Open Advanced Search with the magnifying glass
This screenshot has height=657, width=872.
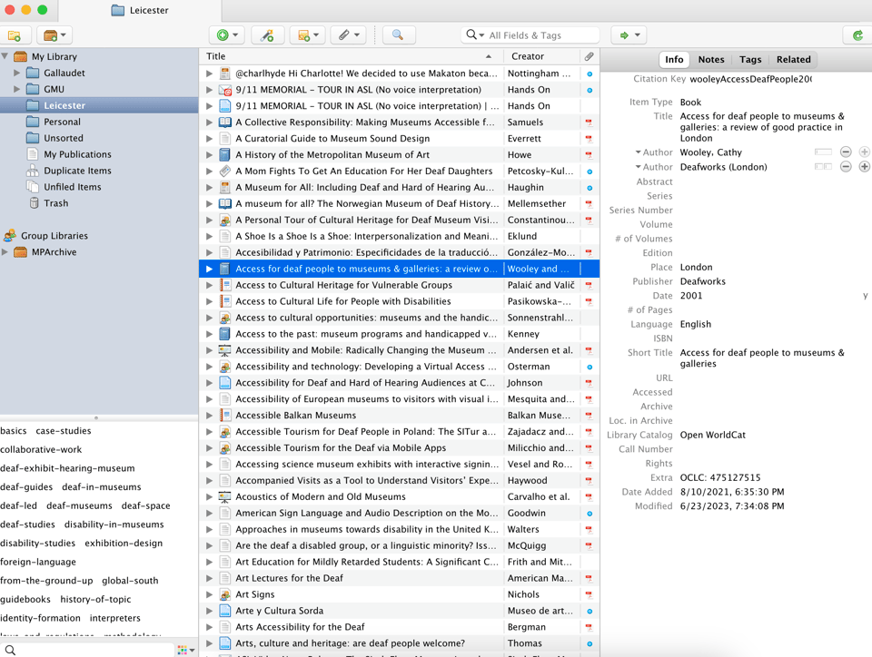397,34
